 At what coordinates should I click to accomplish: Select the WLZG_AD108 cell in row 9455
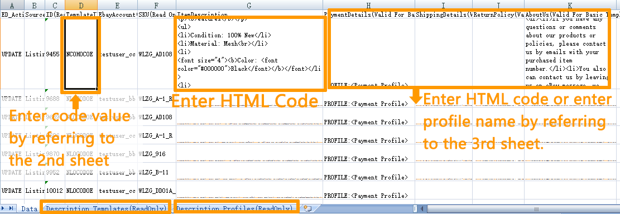click(157, 53)
